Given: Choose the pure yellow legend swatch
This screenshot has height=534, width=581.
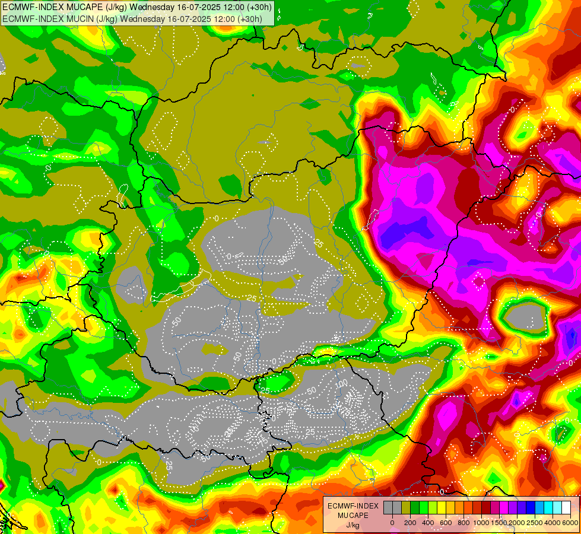Looking at the screenshot, I should tap(442, 507).
